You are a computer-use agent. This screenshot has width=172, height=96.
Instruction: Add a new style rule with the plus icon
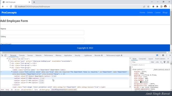pos(161,62)
